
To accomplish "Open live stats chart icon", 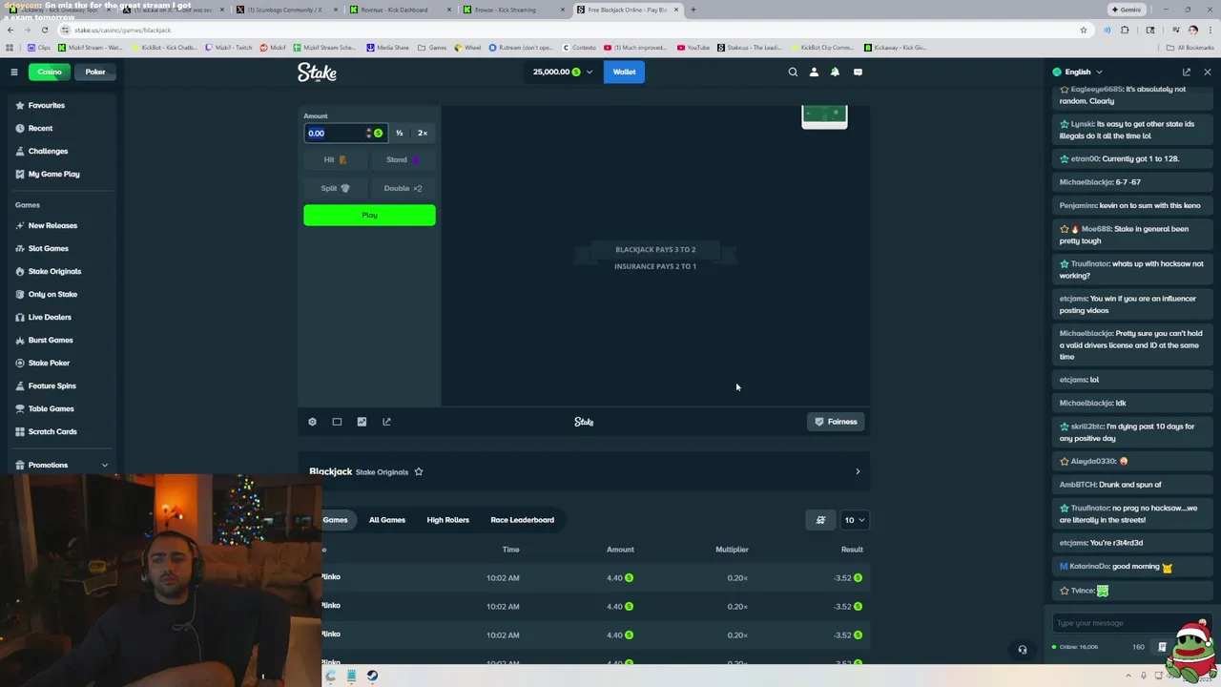I will [x=362, y=422].
